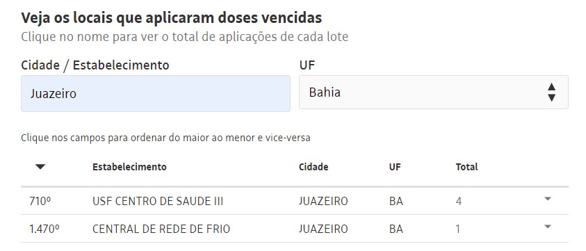
Task: Click the 1.470º ranking cell
Action: tap(44, 229)
